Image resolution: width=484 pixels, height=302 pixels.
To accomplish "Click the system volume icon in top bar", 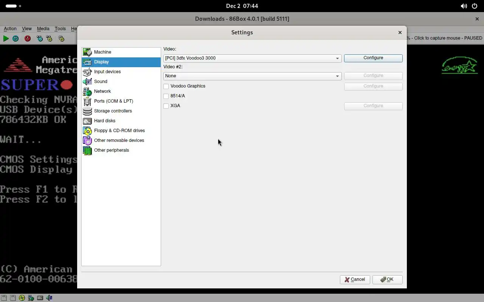I will click(464, 6).
